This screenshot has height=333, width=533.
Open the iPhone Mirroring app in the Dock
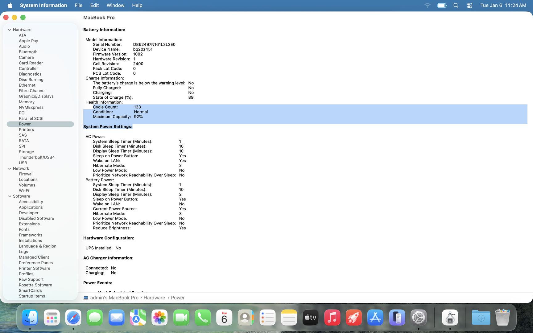click(x=397, y=317)
